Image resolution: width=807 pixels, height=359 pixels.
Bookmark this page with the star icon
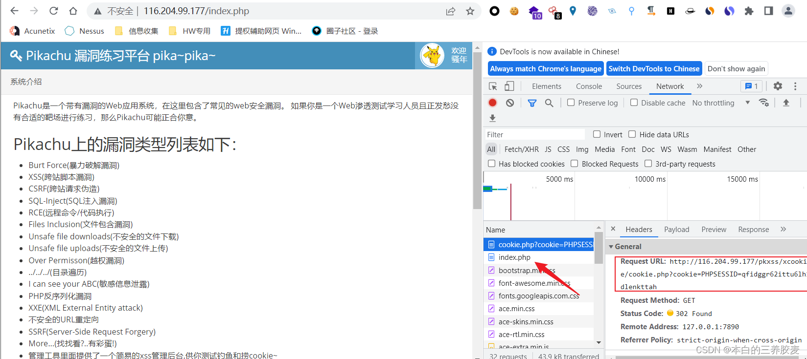click(x=470, y=11)
